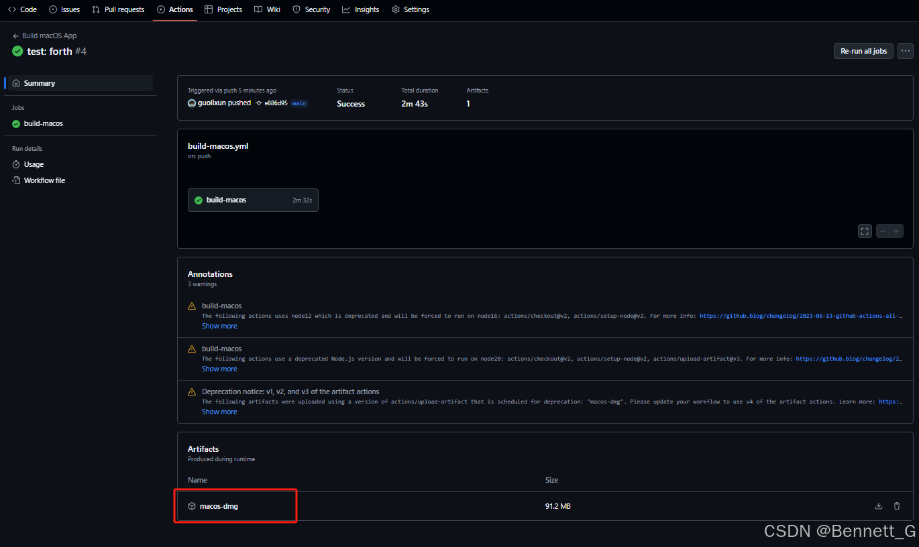Click the warning icon of Deprecation notice
The width and height of the screenshot is (919, 547).
point(192,392)
